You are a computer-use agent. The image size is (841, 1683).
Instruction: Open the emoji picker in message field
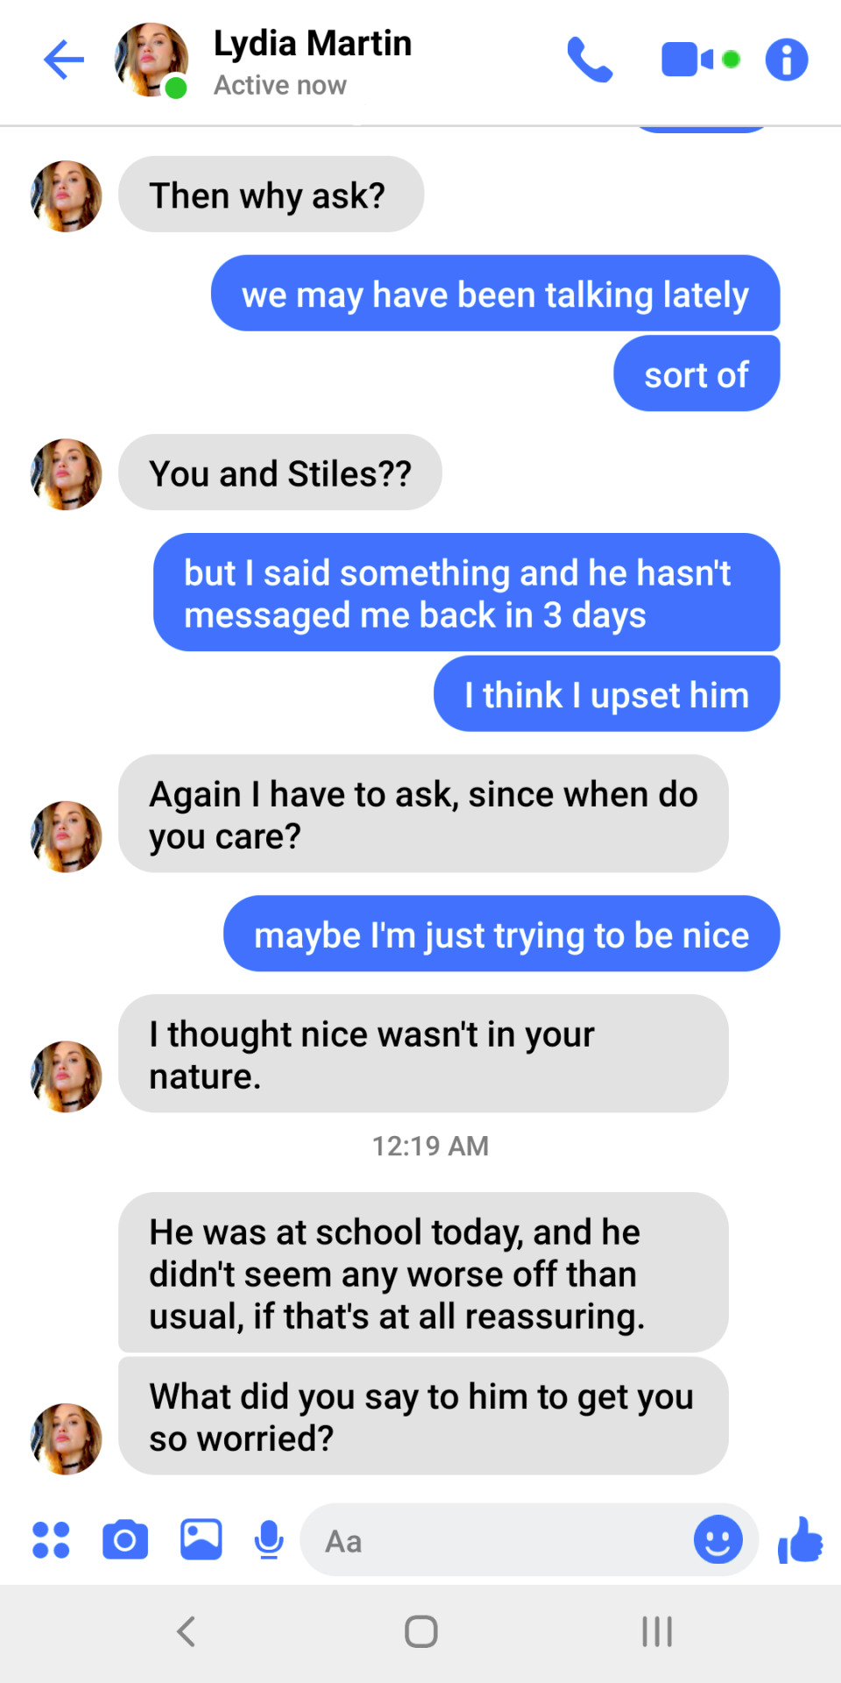point(718,1540)
